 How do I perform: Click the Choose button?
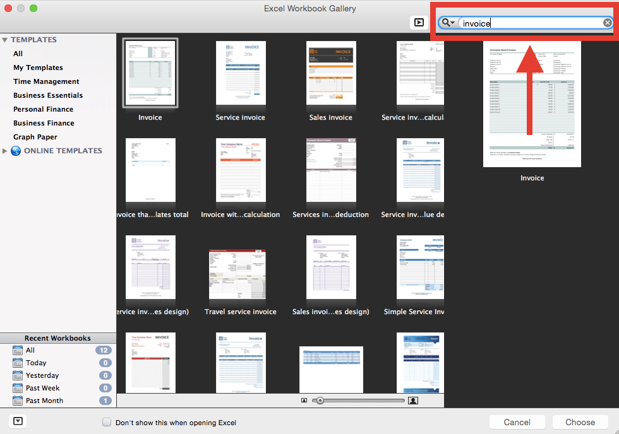tap(580, 422)
